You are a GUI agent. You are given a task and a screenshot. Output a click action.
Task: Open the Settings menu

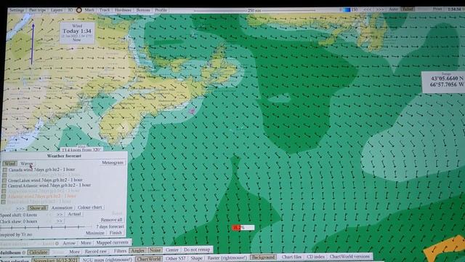17,10
